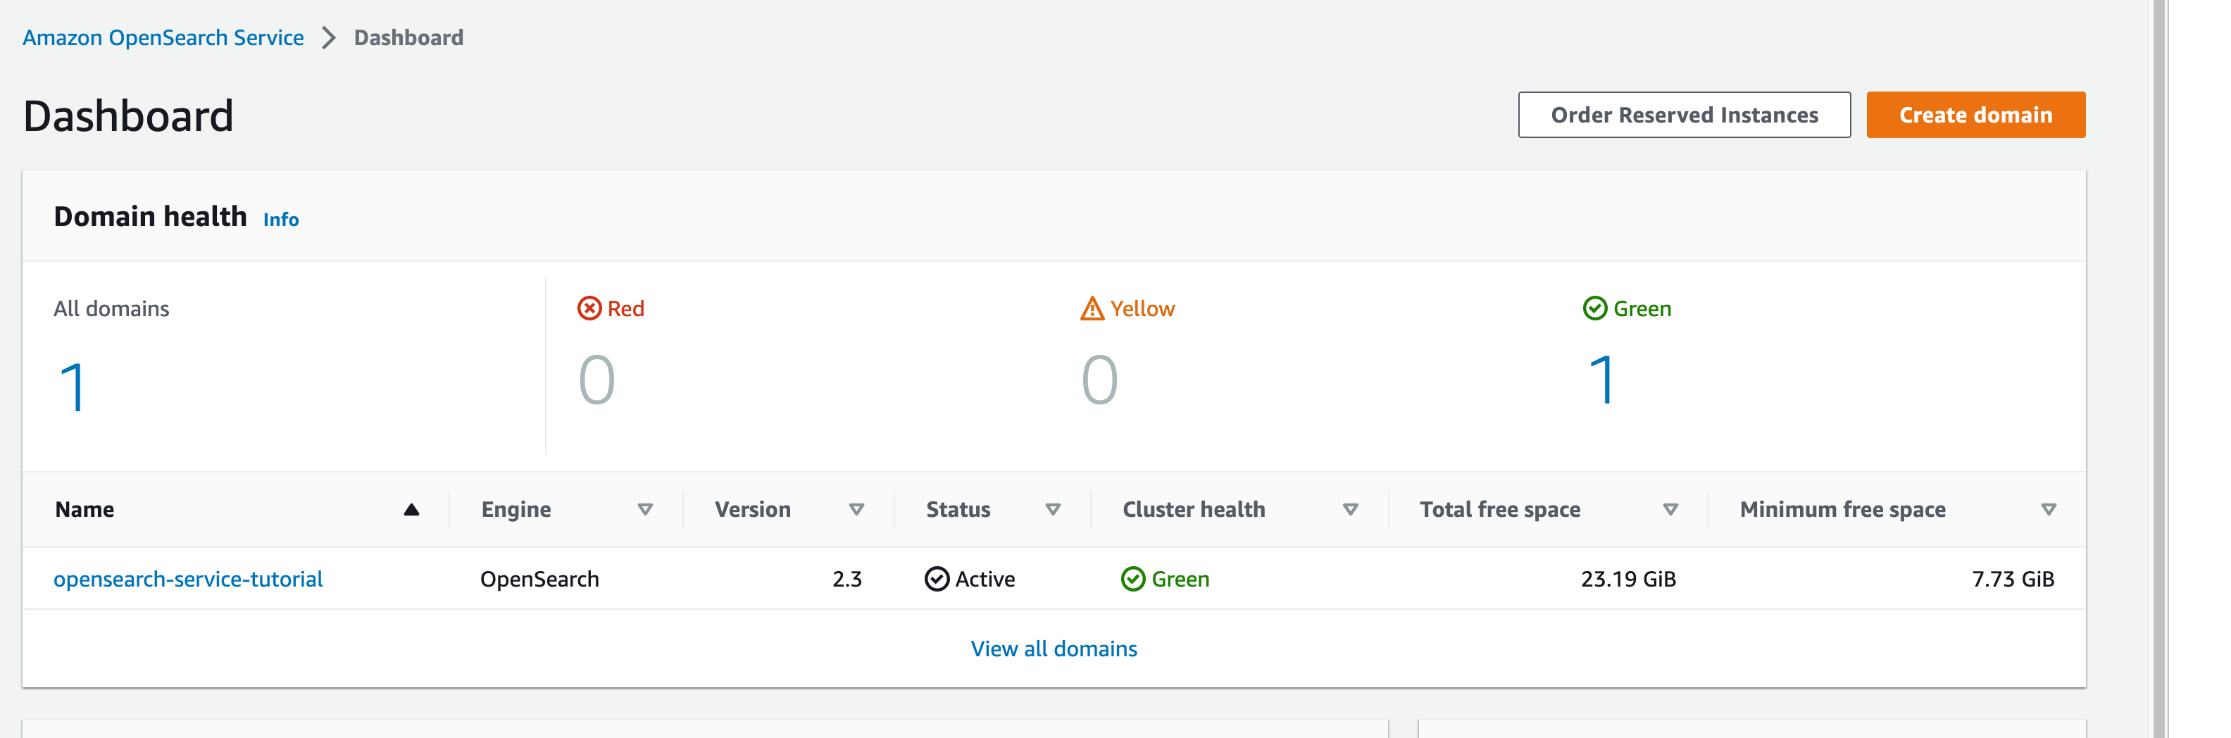Viewport: 2231px width, 738px height.
Task: Click the Dashboard breadcrumb text
Action: (x=408, y=37)
